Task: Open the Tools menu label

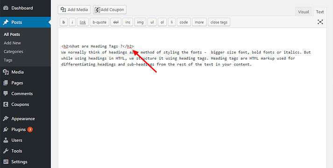Action: [16, 151]
